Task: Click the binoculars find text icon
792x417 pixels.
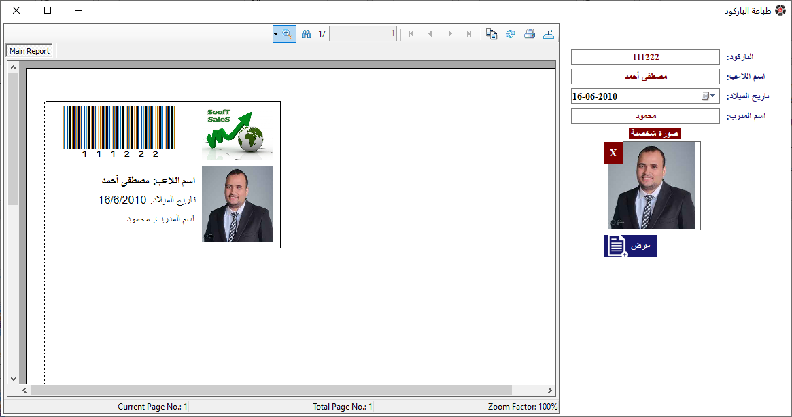Action: coord(307,34)
